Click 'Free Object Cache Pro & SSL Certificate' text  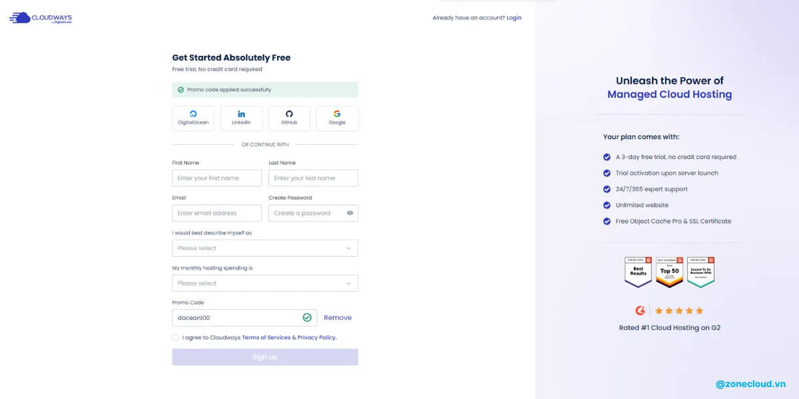(x=673, y=221)
